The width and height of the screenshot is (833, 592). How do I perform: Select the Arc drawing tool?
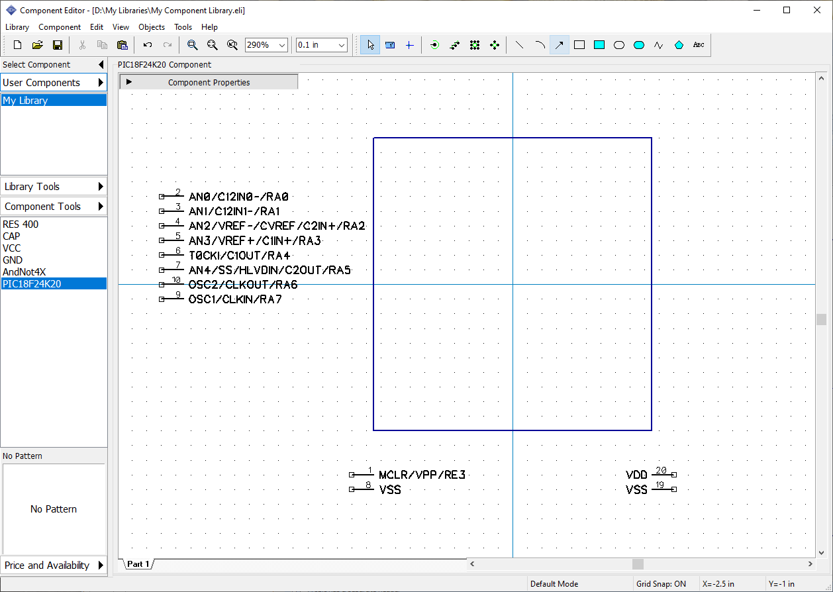coord(540,45)
